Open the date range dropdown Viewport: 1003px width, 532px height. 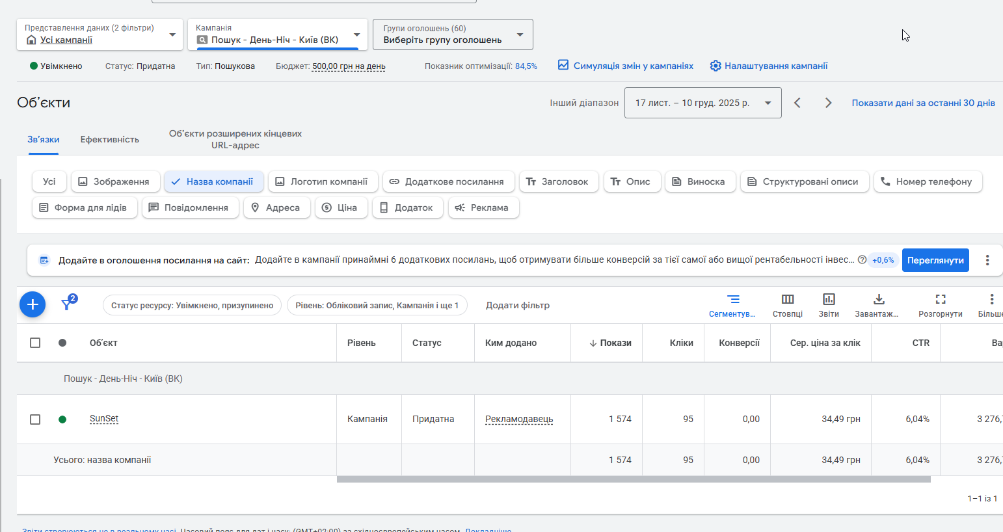click(x=703, y=103)
